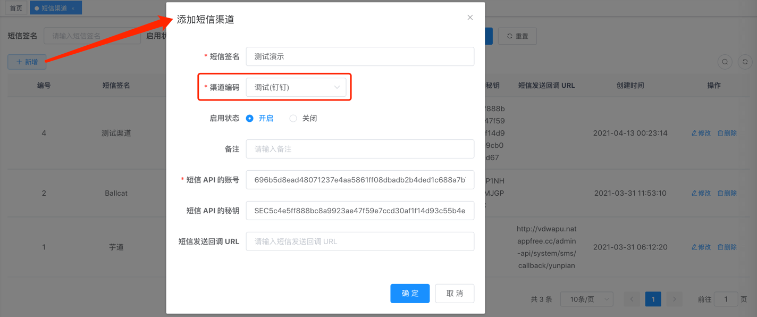Select the 短信渠道 tab
Image resolution: width=757 pixels, height=317 pixels.
click(x=55, y=7)
